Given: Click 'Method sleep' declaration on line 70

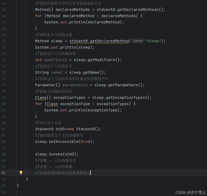Looking at the screenshot, I should click(49, 41).
